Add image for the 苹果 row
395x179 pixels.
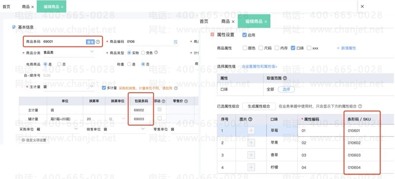[251, 143]
